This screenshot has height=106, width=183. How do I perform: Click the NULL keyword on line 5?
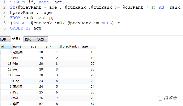106,23
